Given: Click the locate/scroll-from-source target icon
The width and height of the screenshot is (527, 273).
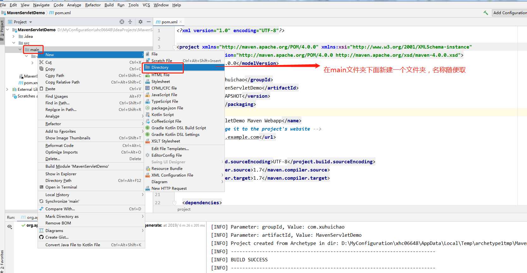Looking at the screenshot, I should coord(122,22).
